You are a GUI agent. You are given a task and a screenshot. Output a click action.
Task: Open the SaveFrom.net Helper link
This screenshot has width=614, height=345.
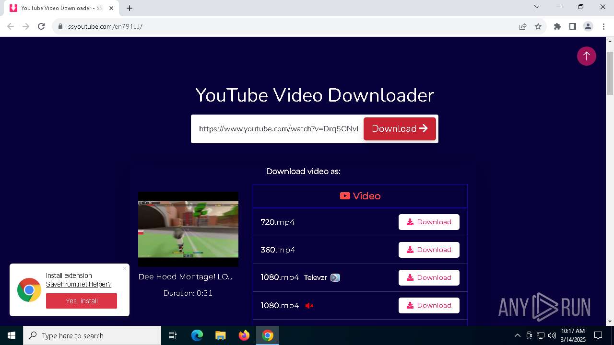pos(79,284)
